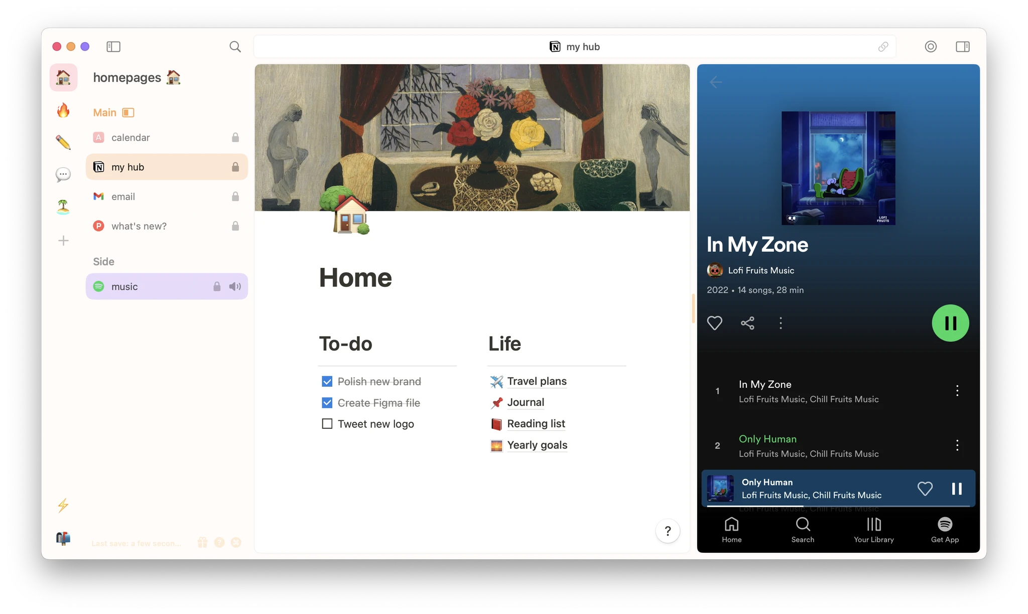Open the speech bubble space
Image resolution: width=1028 pixels, height=614 pixels.
[x=63, y=175]
